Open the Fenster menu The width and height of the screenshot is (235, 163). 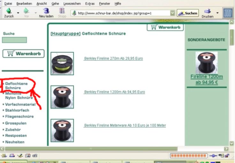tap(104, 4)
